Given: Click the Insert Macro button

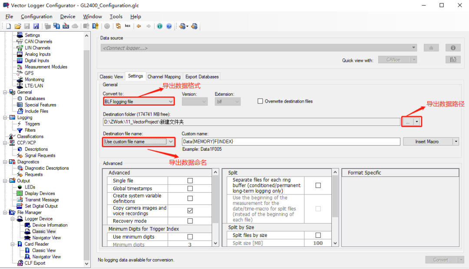Looking at the screenshot, I should [426, 142].
